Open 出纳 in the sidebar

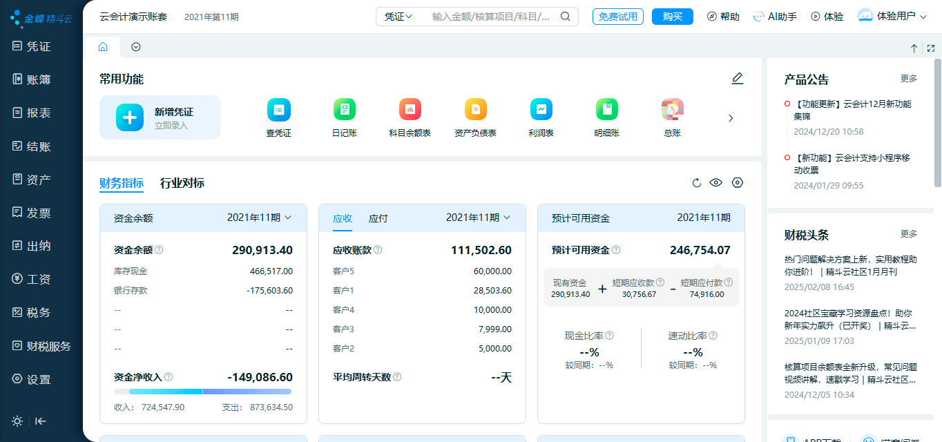(x=32, y=246)
